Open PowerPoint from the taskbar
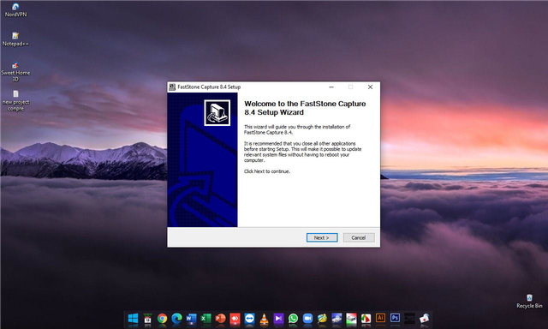548x329 pixels. pos(220,319)
